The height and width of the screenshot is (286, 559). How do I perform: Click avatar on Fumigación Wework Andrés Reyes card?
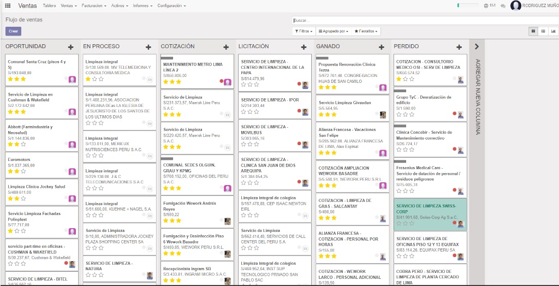pyautogui.click(x=228, y=221)
